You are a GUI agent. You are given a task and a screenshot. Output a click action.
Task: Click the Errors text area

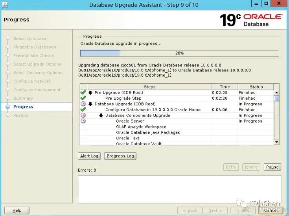[179, 189]
